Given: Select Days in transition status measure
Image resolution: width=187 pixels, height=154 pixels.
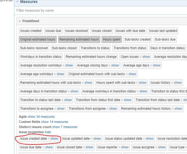Looking at the screenshot, I should point(167,48).
